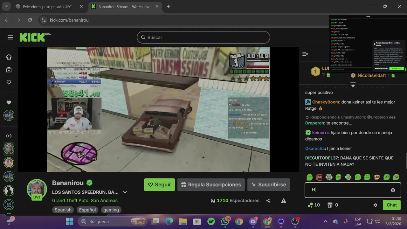
Task: Report the stream with warning icon
Action: 283,201
